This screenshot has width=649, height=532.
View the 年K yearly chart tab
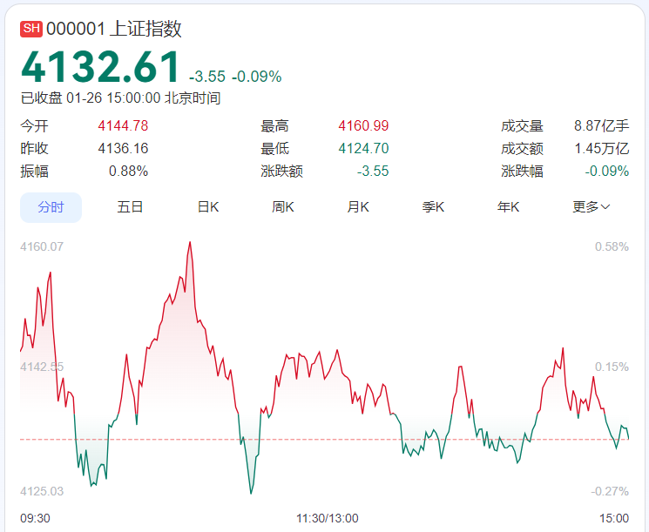(x=509, y=207)
